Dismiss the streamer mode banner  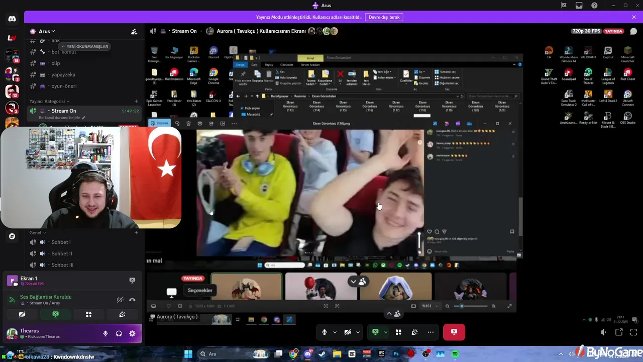[x=634, y=17]
